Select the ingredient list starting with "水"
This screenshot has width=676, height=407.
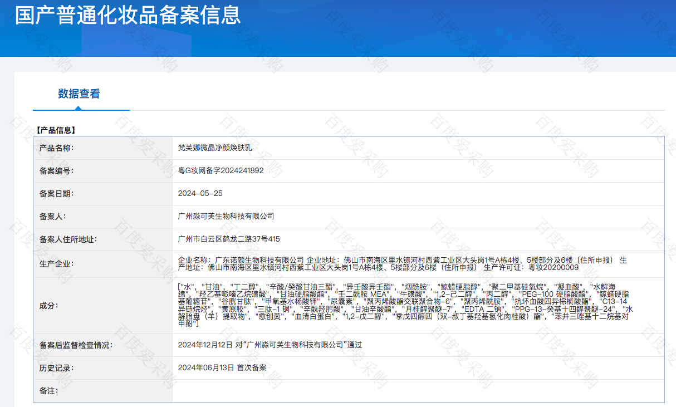[x=405, y=305]
